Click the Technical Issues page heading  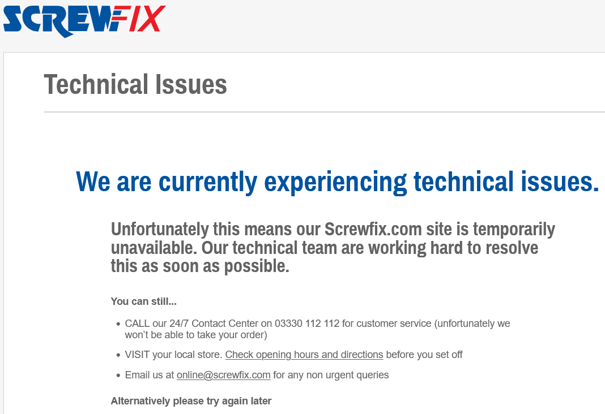click(135, 84)
